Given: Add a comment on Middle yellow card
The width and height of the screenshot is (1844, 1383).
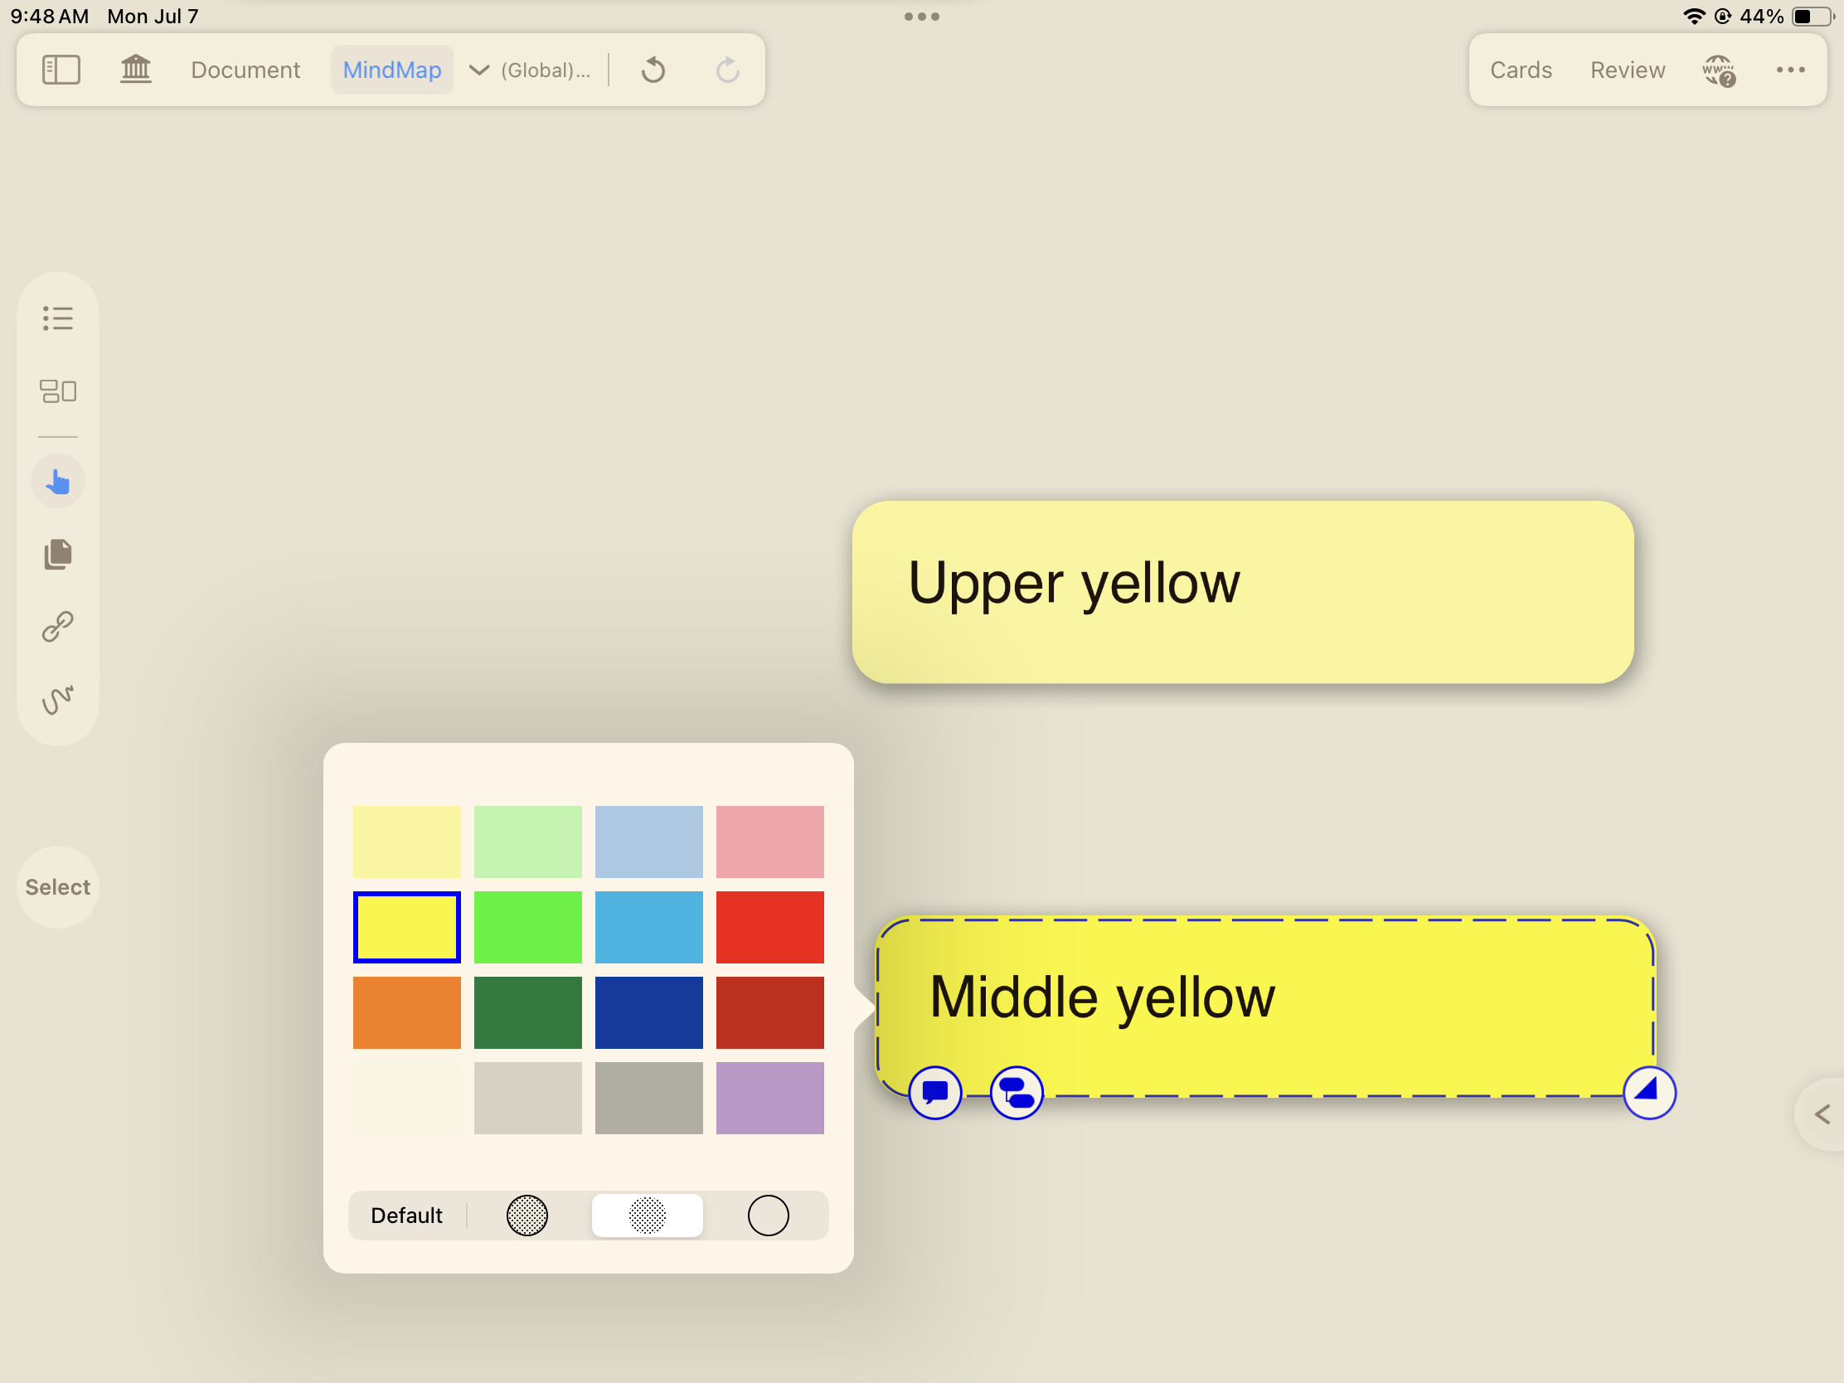Looking at the screenshot, I should click(935, 1092).
